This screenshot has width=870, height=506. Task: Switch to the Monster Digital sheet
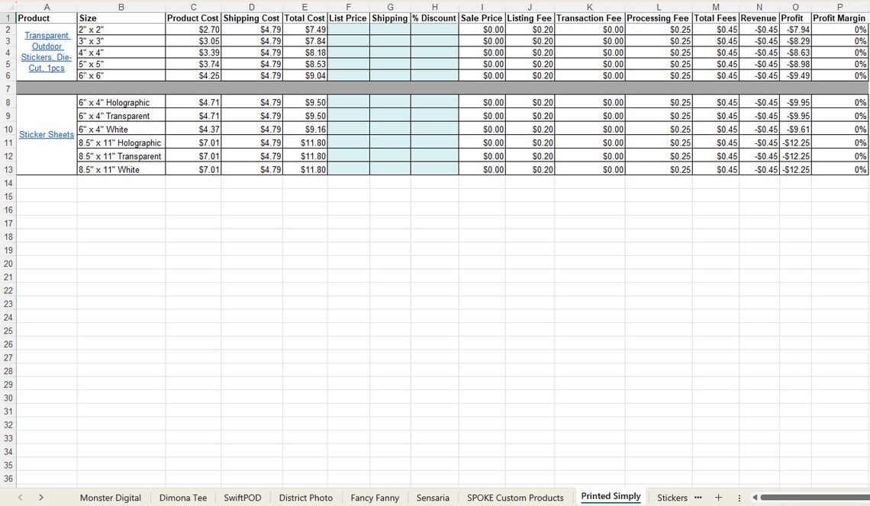coord(110,497)
